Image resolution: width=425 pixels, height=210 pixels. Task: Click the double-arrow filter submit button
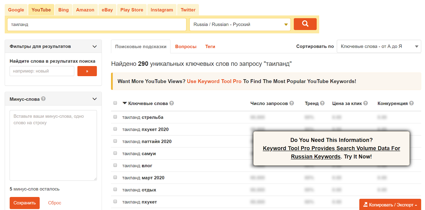(87, 71)
